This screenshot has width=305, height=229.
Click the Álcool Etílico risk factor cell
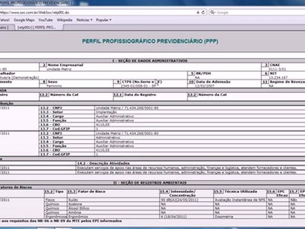[x=79, y=208]
